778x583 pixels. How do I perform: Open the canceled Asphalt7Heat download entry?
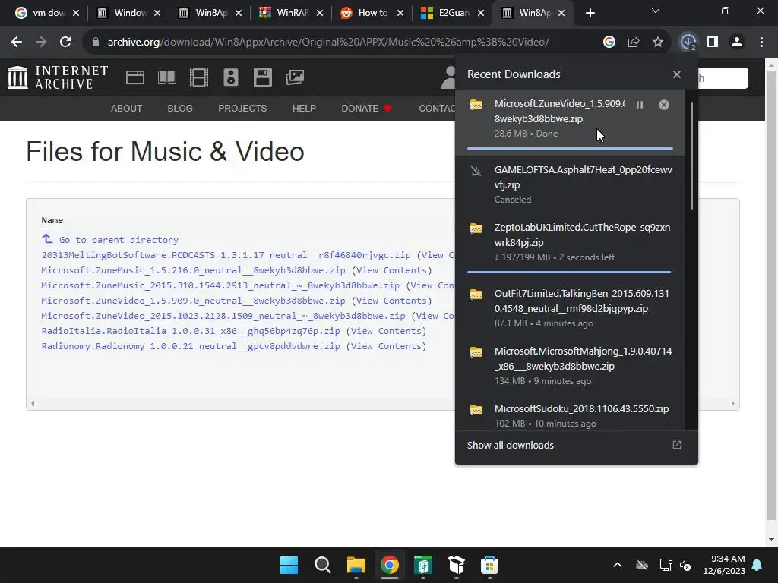click(570, 184)
